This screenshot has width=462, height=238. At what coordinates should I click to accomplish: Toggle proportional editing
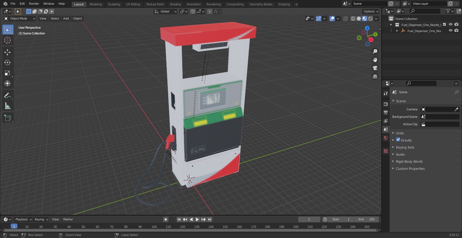(x=210, y=11)
